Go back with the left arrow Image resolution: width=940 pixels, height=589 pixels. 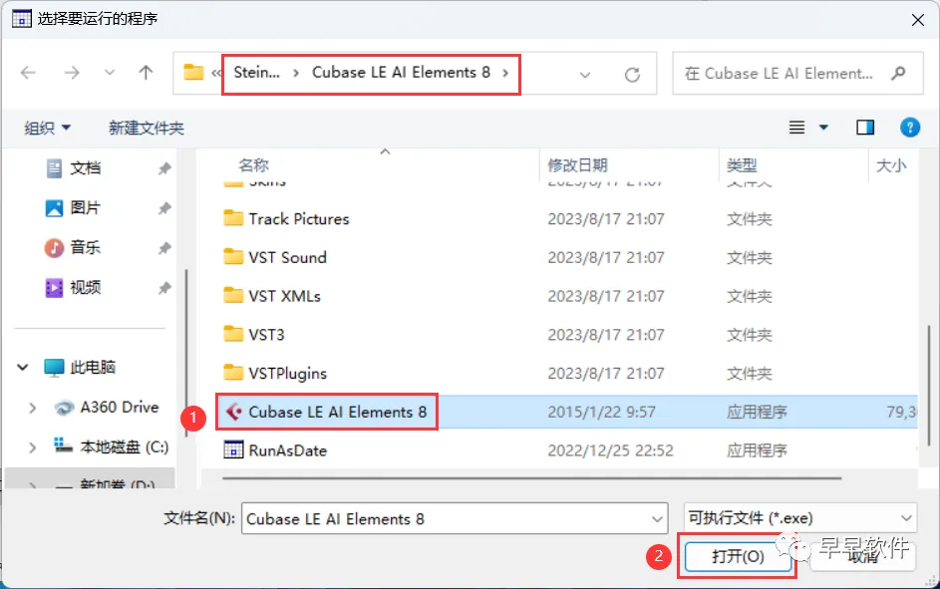coord(28,73)
